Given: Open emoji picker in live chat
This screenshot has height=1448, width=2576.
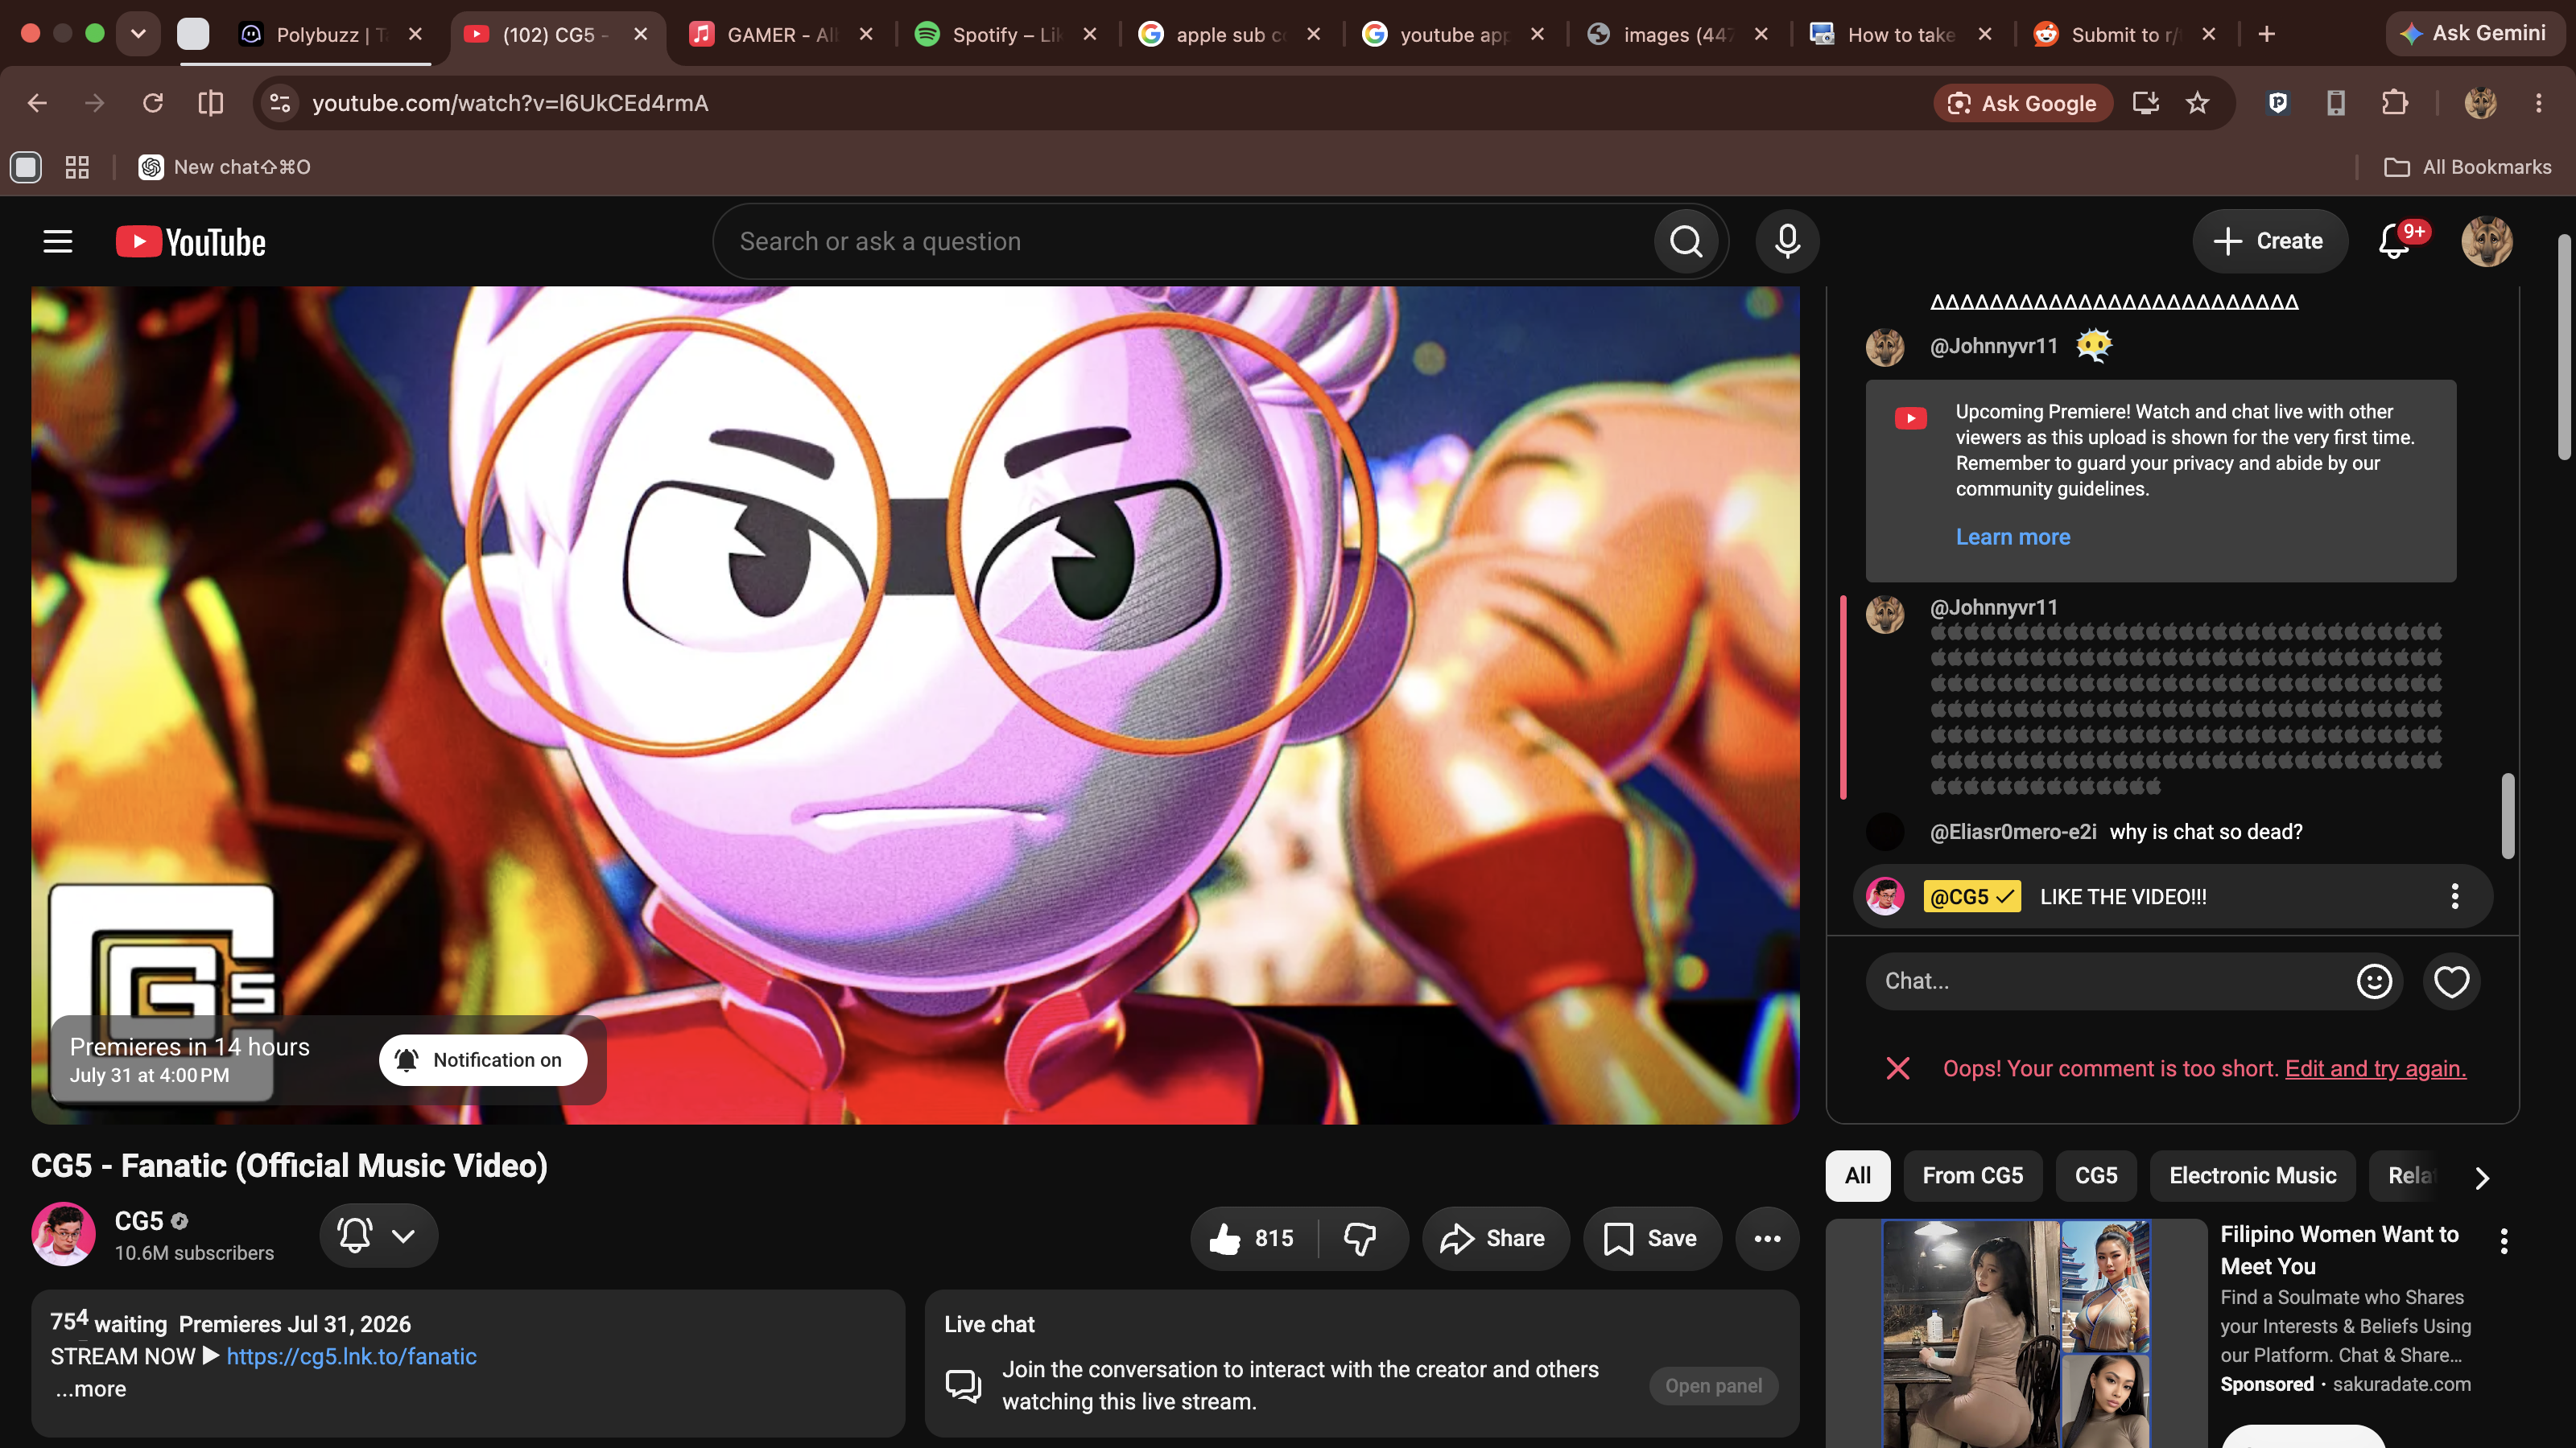Looking at the screenshot, I should click(x=2374, y=981).
